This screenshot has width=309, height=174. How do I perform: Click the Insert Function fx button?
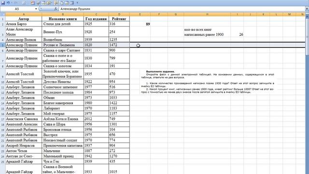point(56,9)
